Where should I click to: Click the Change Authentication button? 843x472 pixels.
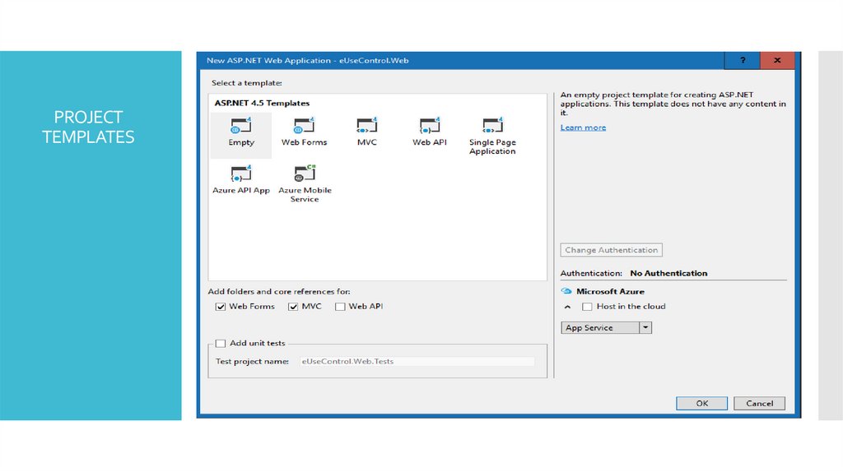612,250
